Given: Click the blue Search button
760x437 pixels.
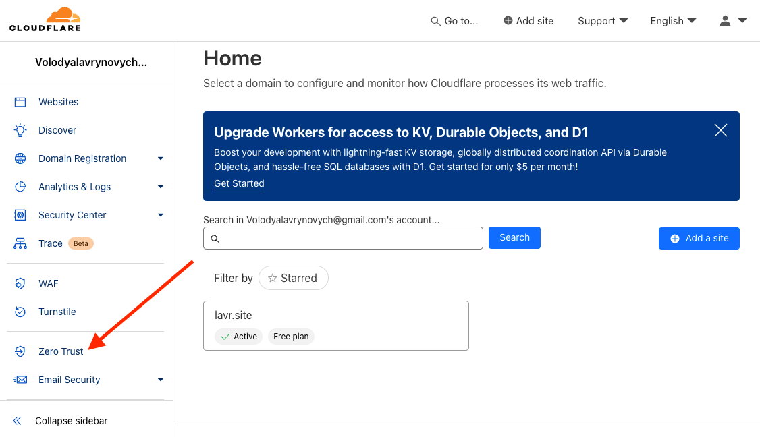Looking at the screenshot, I should click(x=514, y=237).
